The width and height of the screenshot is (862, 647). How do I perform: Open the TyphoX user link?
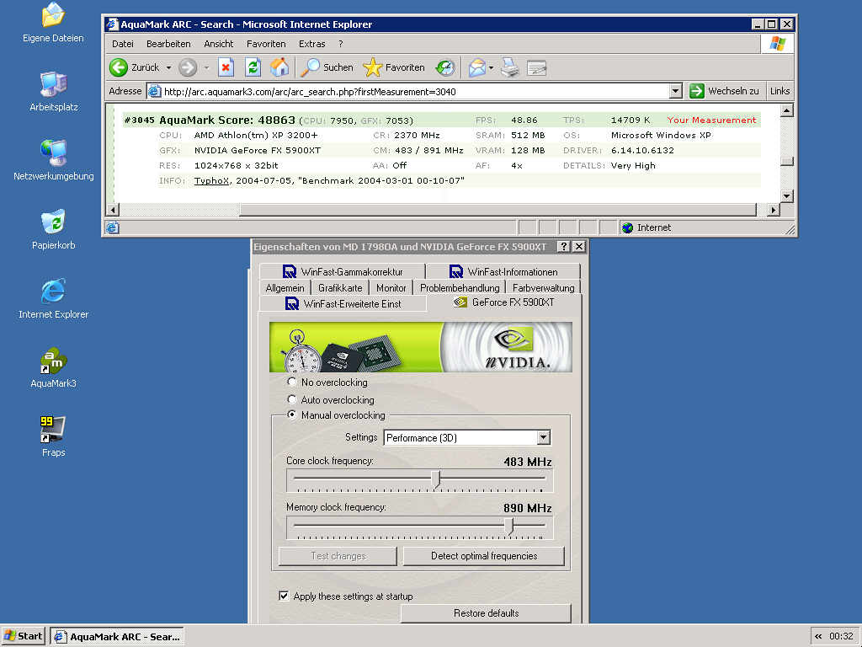pyautogui.click(x=211, y=180)
